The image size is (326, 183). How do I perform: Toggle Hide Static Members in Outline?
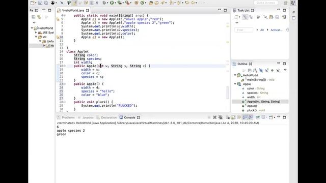[266, 71]
